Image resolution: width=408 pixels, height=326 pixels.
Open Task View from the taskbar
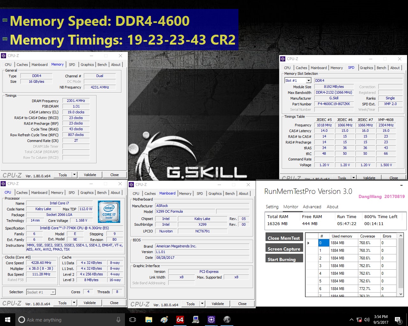click(133, 320)
